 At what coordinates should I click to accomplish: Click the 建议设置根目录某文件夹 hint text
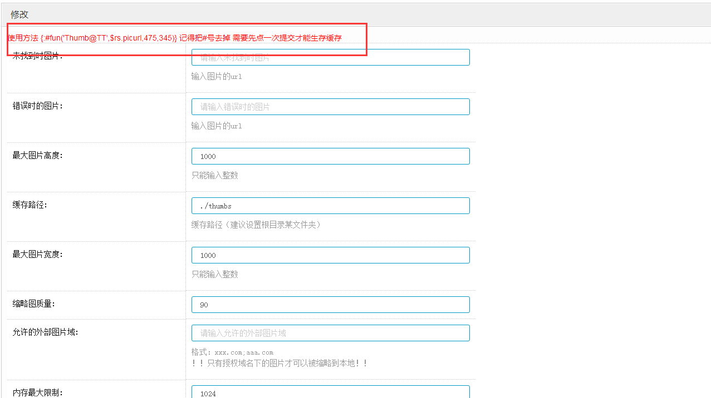pyautogui.click(x=256, y=225)
